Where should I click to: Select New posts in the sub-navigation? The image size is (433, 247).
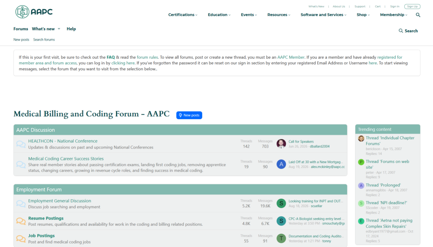[x=21, y=39]
